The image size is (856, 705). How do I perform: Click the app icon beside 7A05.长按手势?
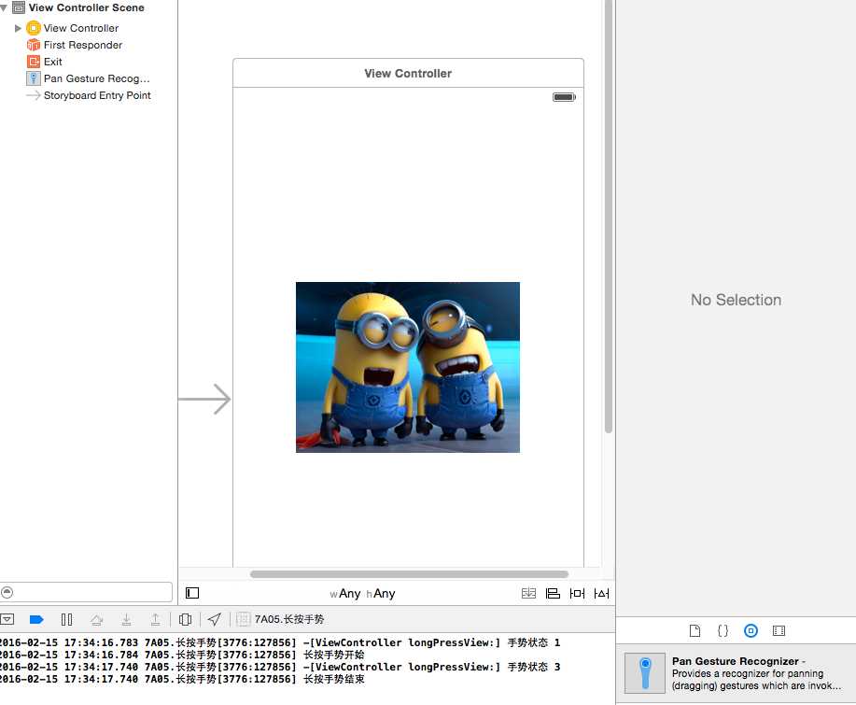tap(244, 619)
